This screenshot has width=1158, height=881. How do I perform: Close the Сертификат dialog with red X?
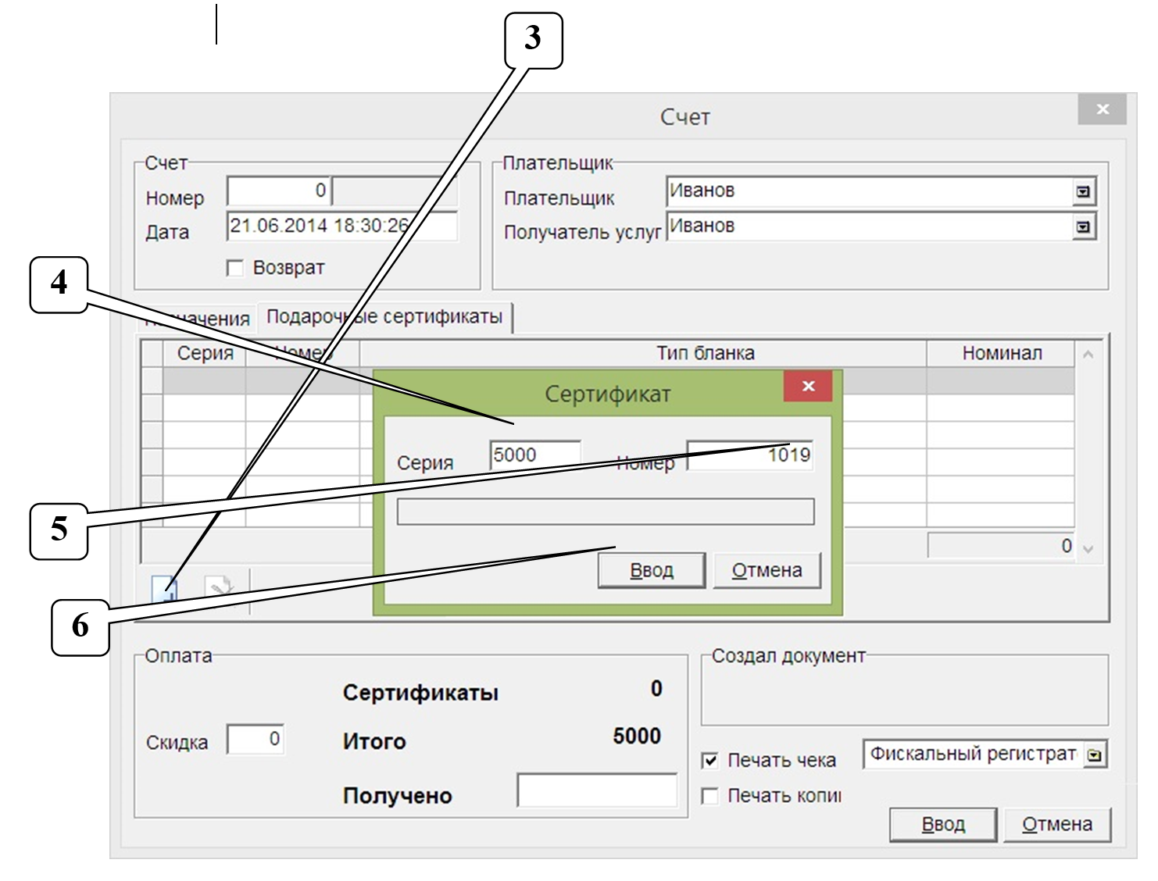pyautogui.click(x=808, y=386)
